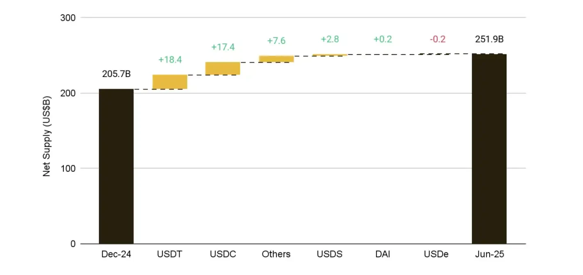Click the thin yellow USDS bar
Image resolution: width=583 pixels, height=275 pixels.
[329, 55]
